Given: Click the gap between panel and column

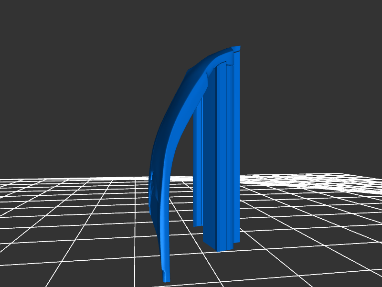Looking at the screenshot, I should coord(184,181).
